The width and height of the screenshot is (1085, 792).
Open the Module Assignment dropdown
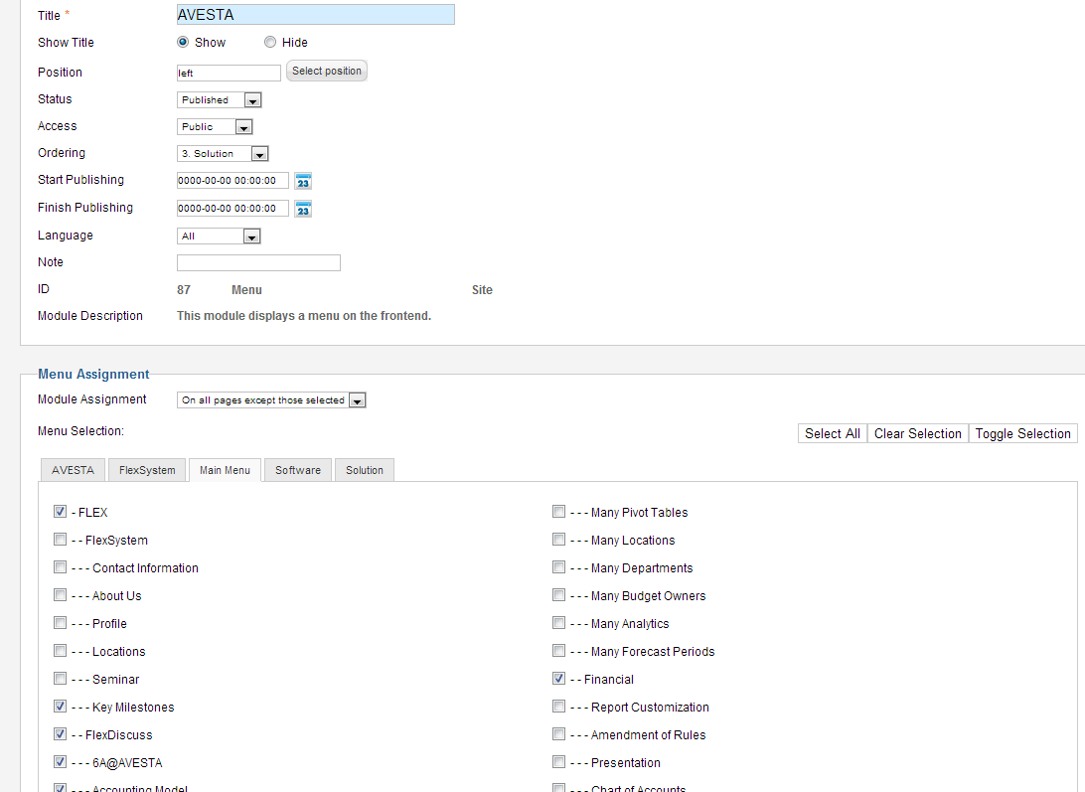pos(271,400)
